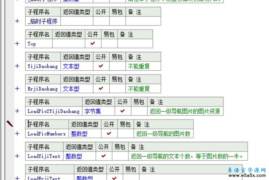Toggle the 公开 checkmark for LoadYijiText
Image resolution: width=269 pixels, height=180 pixels.
pyautogui.click(x=104, y=156)
